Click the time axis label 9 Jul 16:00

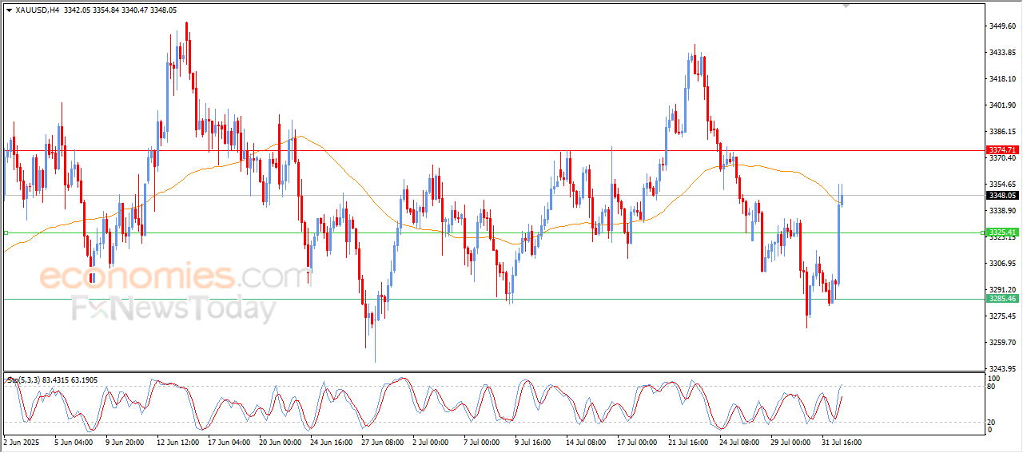click(x=533, y=441)
